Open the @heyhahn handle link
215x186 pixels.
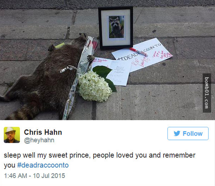(39, 140)
